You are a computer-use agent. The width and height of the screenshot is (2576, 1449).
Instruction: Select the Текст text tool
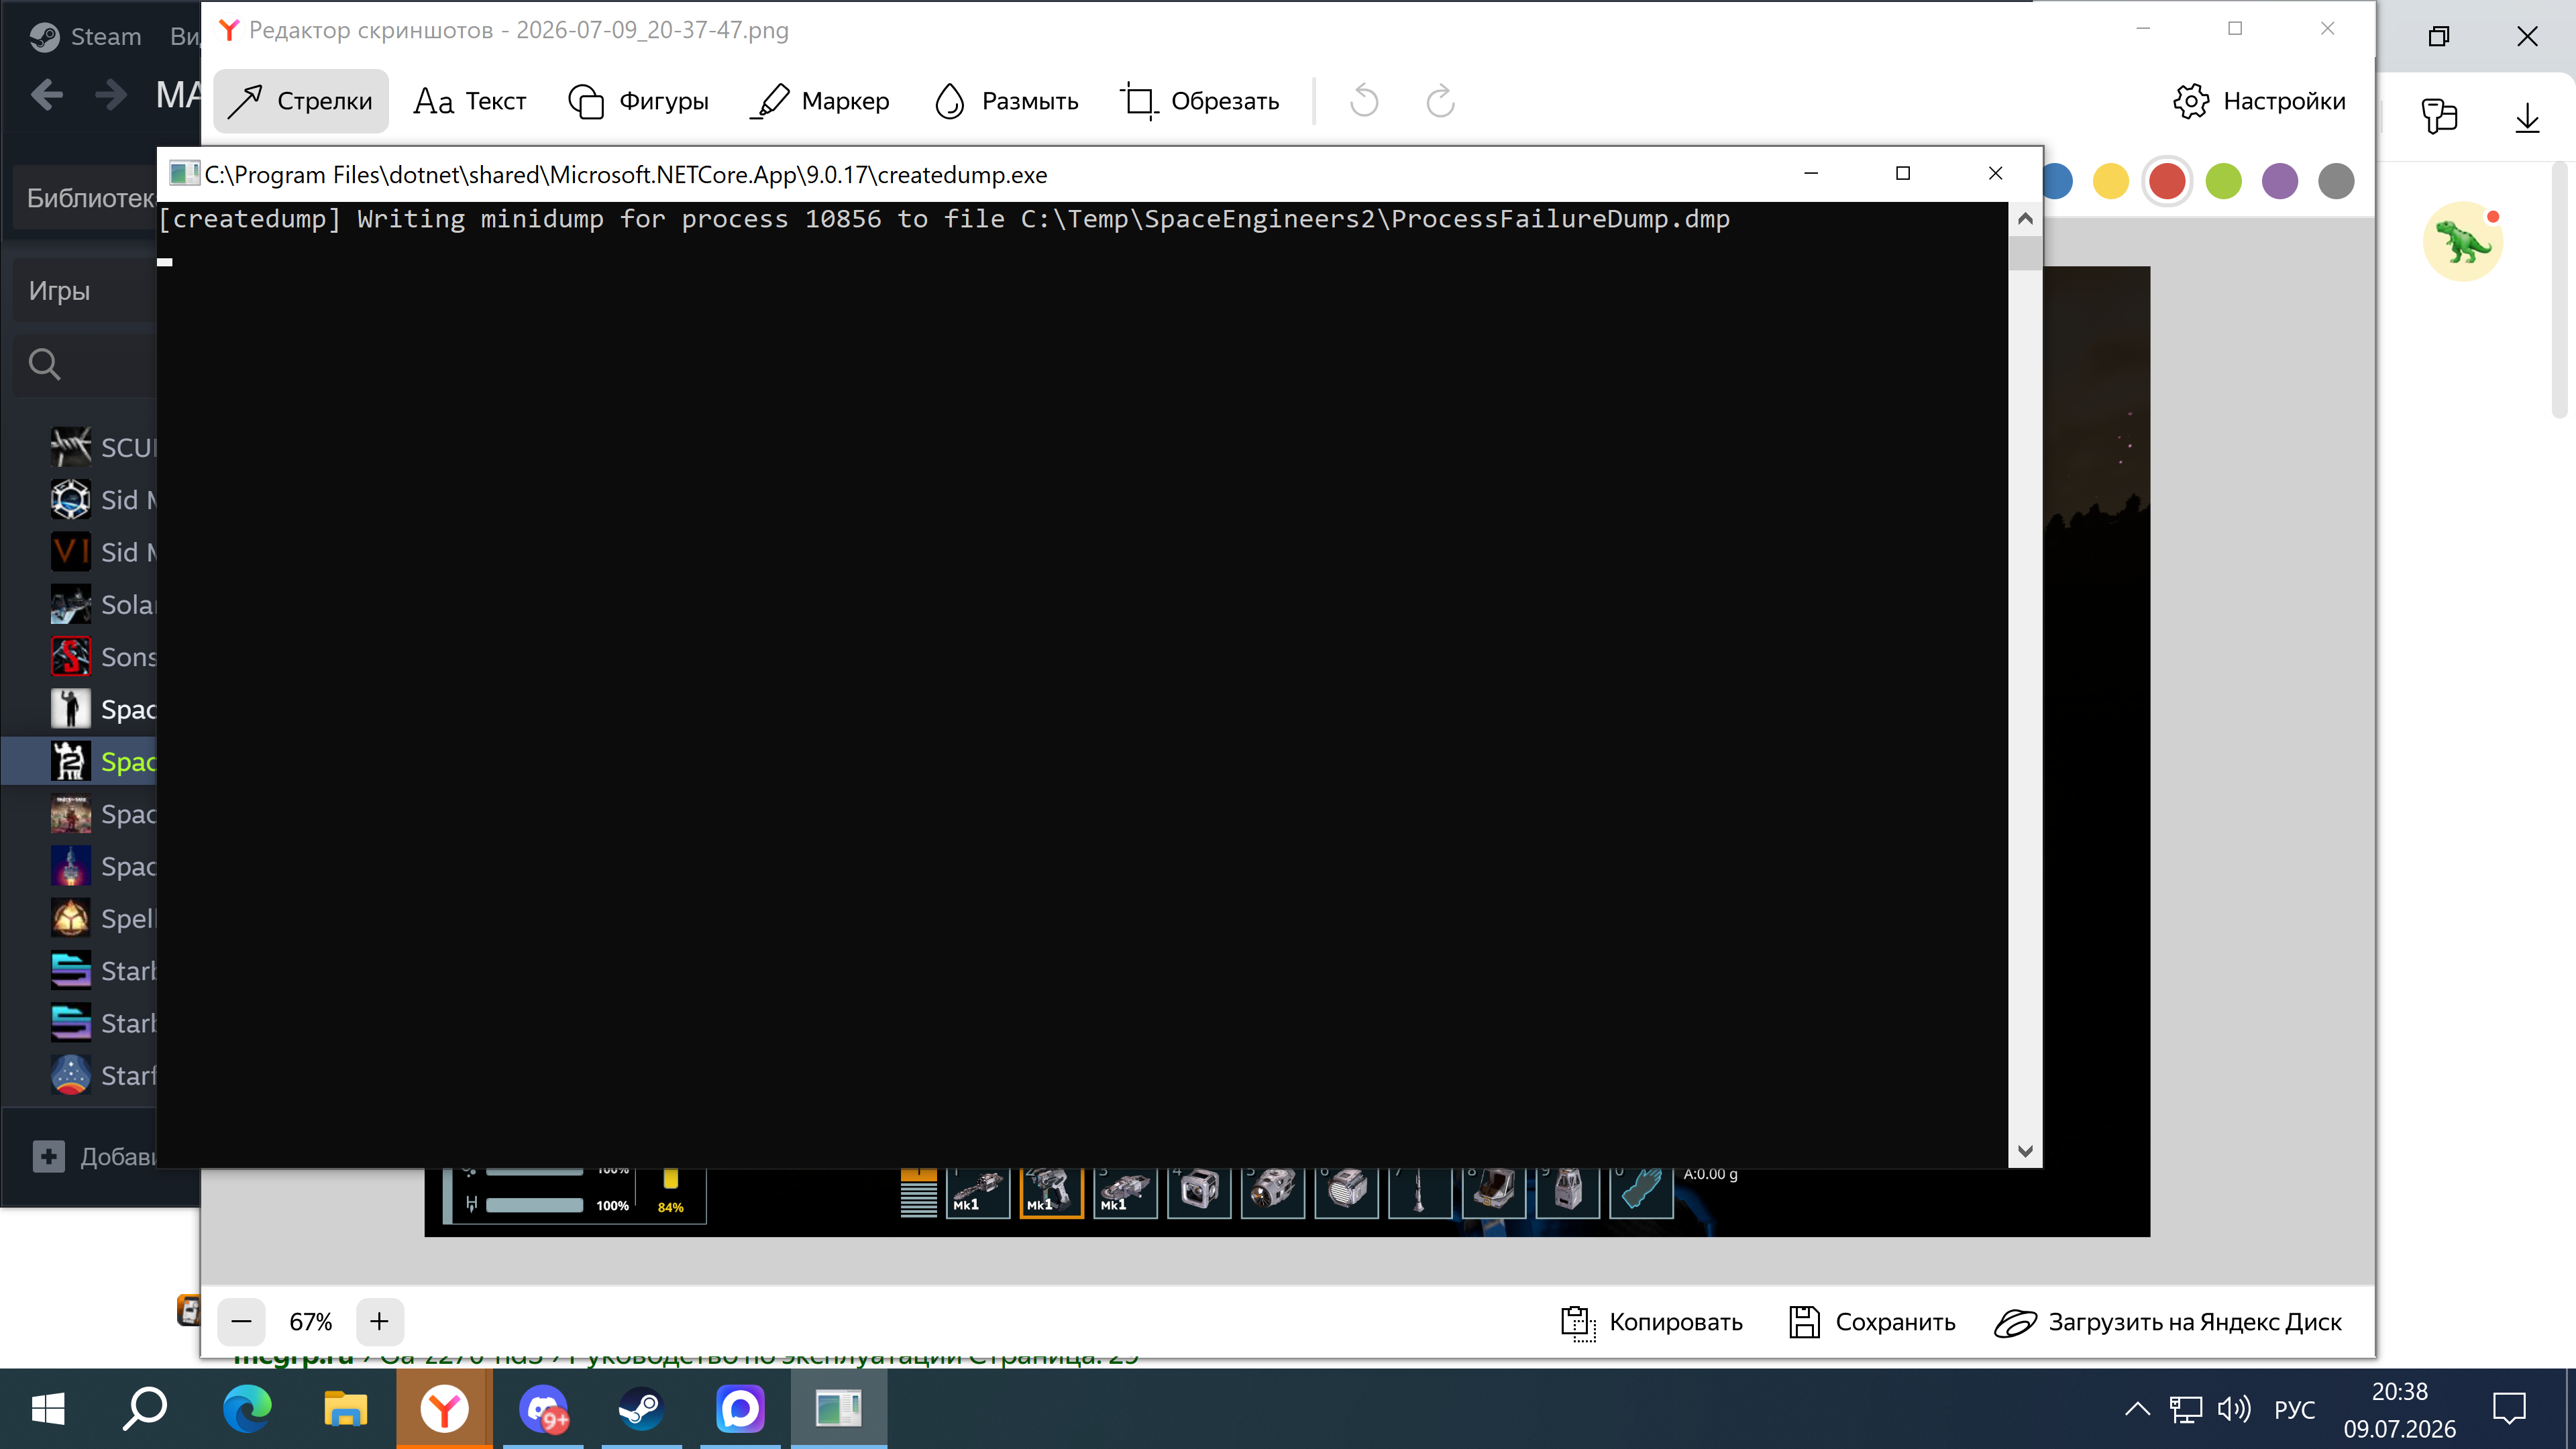pyautogui.click(x=470, y=101)
